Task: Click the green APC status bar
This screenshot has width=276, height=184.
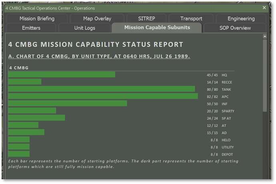Action: pos(103,96)
